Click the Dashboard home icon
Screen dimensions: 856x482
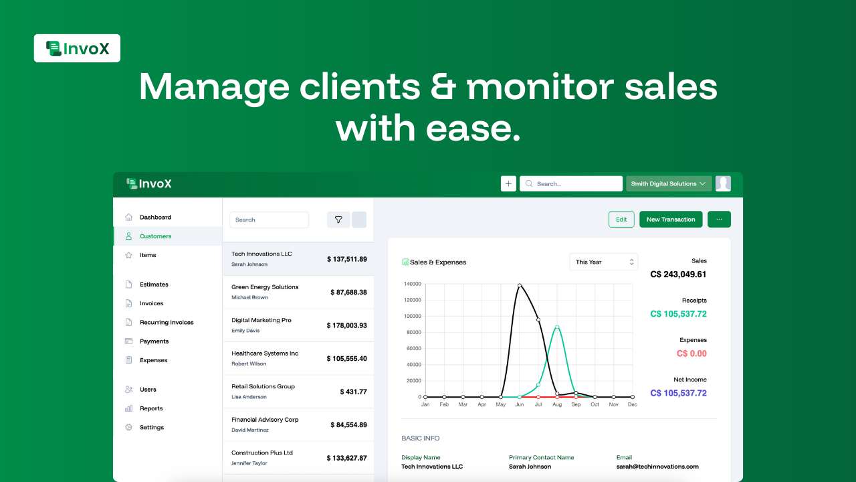coord(128,218)
